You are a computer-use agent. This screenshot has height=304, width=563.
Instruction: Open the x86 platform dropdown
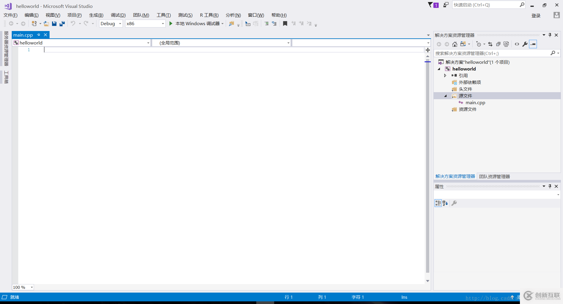tap(163, 24)
